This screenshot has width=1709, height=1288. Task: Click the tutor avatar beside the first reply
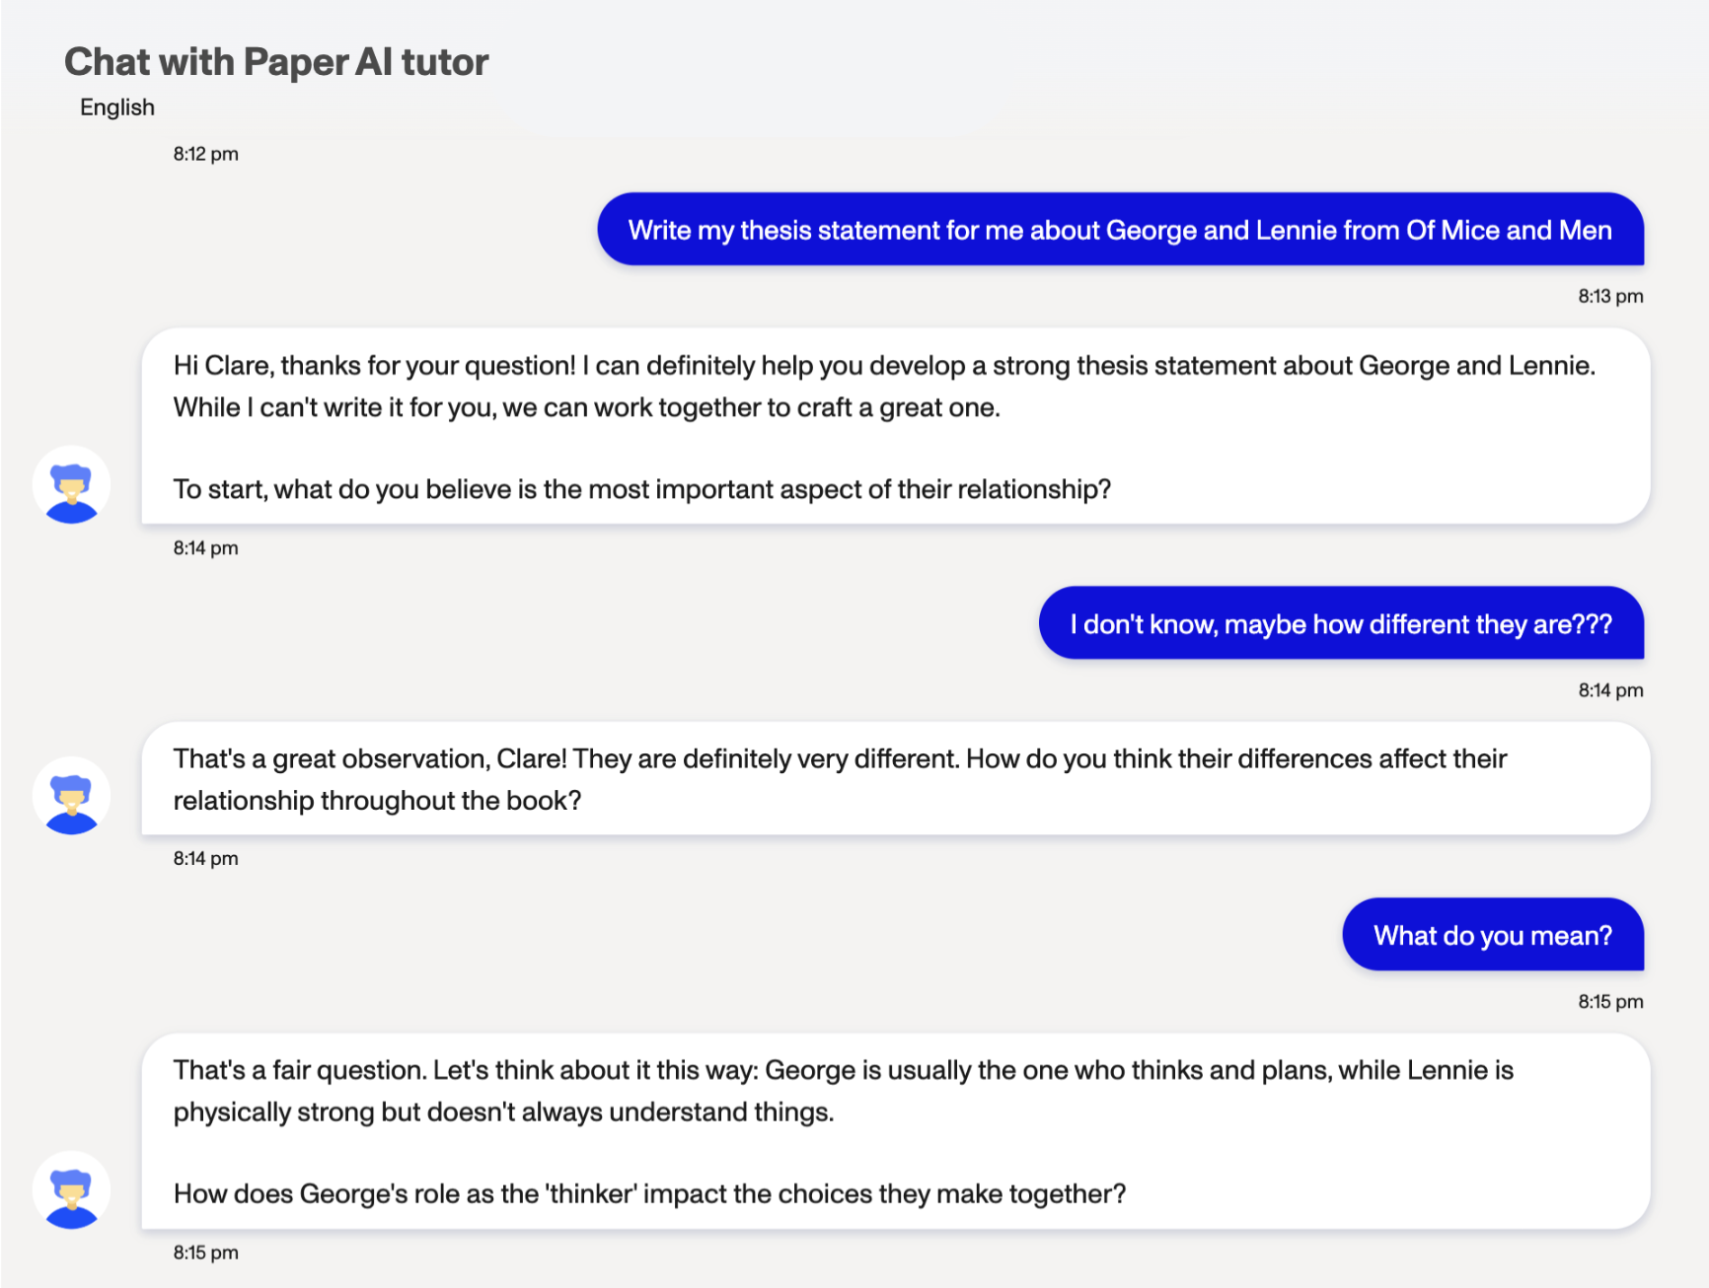71,484
